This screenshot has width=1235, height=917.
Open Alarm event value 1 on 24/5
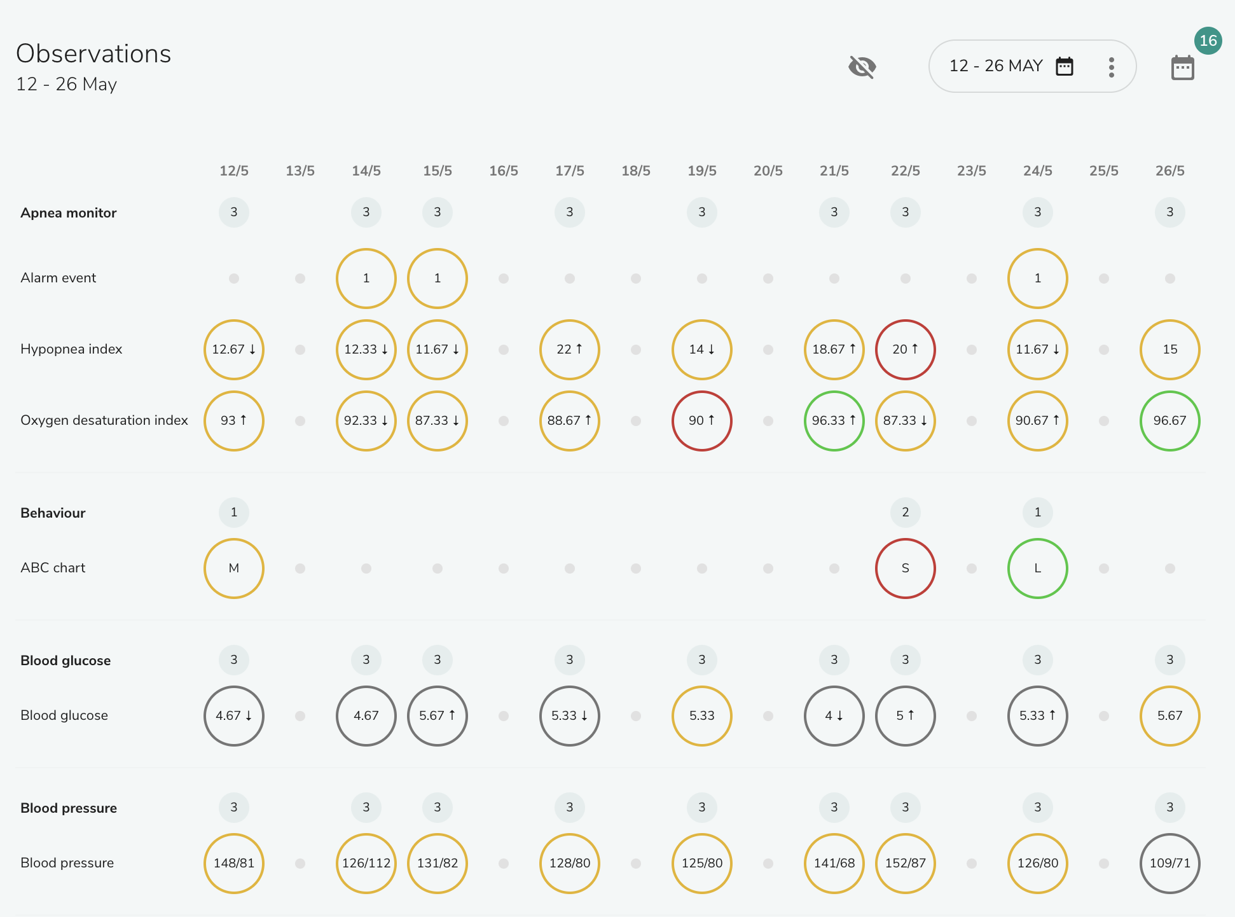1038,278
